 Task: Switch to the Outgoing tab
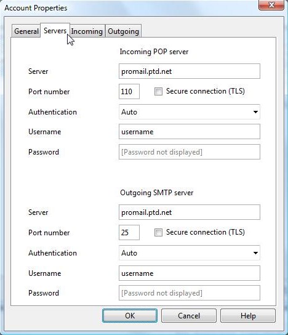click(x=123, y=31)
